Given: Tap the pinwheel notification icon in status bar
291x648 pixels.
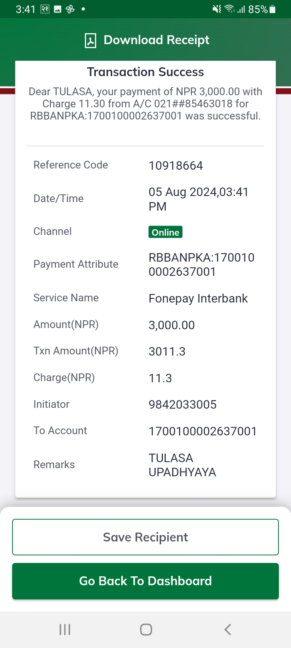Looking at the screenshot, I should (x=70, y=9).
